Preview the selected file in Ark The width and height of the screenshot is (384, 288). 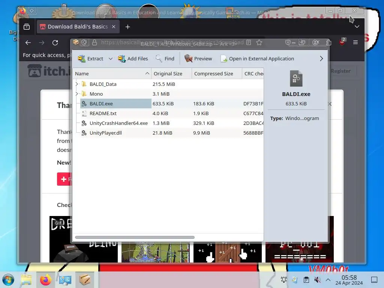tap(198, 59)
